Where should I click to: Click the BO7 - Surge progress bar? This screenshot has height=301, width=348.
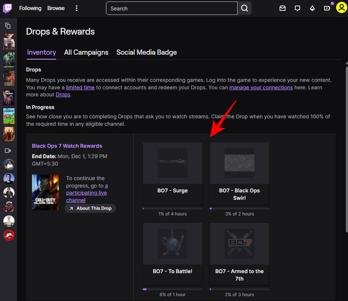(x=173, y=208)
